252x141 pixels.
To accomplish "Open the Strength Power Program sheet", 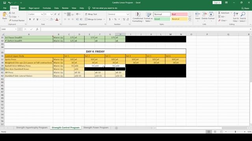I will coord(96,128).
